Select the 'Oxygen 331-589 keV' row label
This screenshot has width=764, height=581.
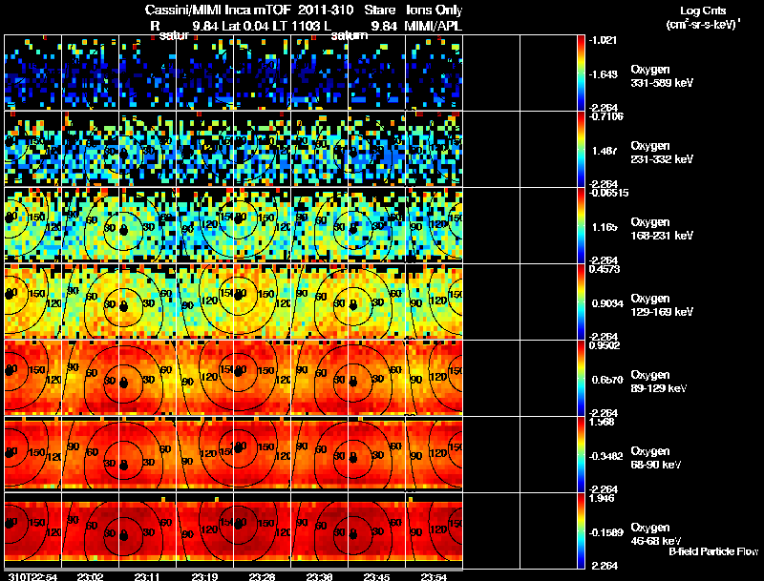[662, 76]
